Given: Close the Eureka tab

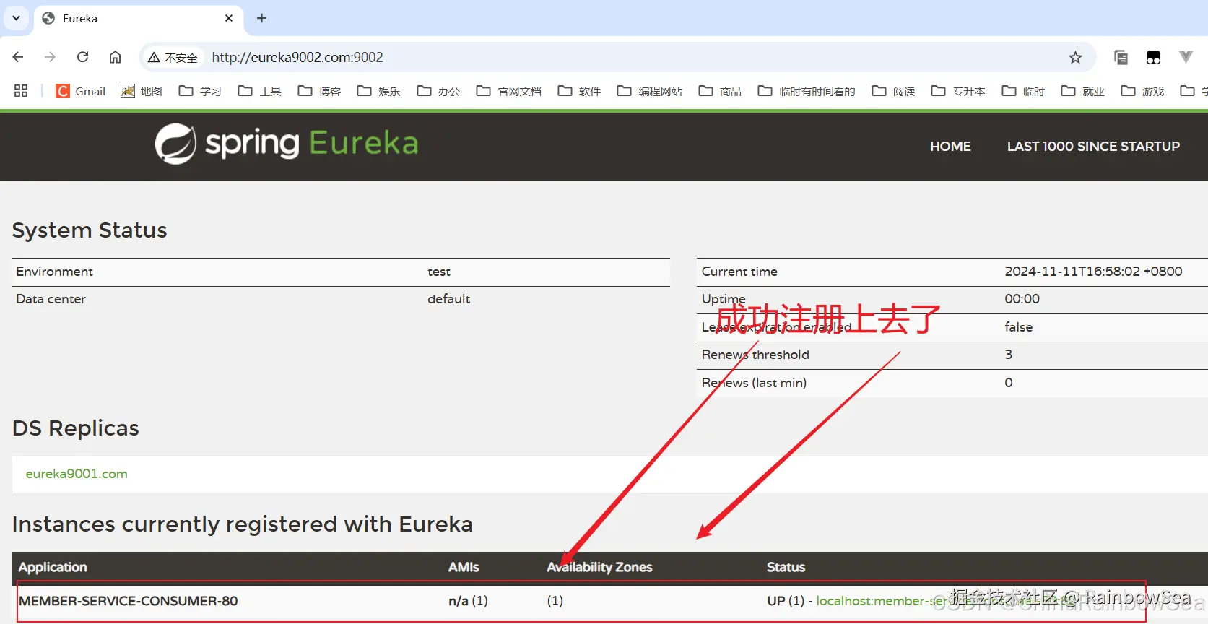Looking at the screenshot, I should [229, 18].
